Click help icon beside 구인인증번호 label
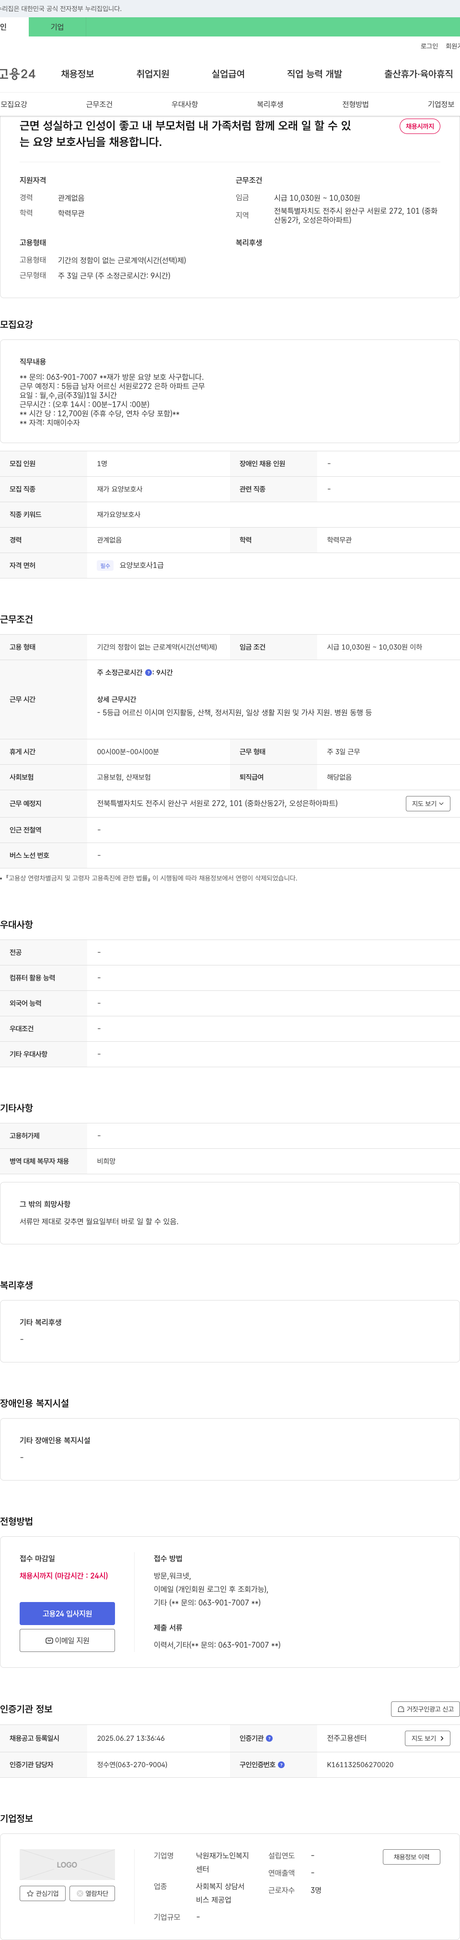The height and width of the screenshot is (1940, 460). point(281,1764)
